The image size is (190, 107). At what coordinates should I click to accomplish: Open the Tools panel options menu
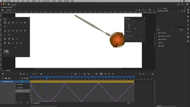[29, 19]
